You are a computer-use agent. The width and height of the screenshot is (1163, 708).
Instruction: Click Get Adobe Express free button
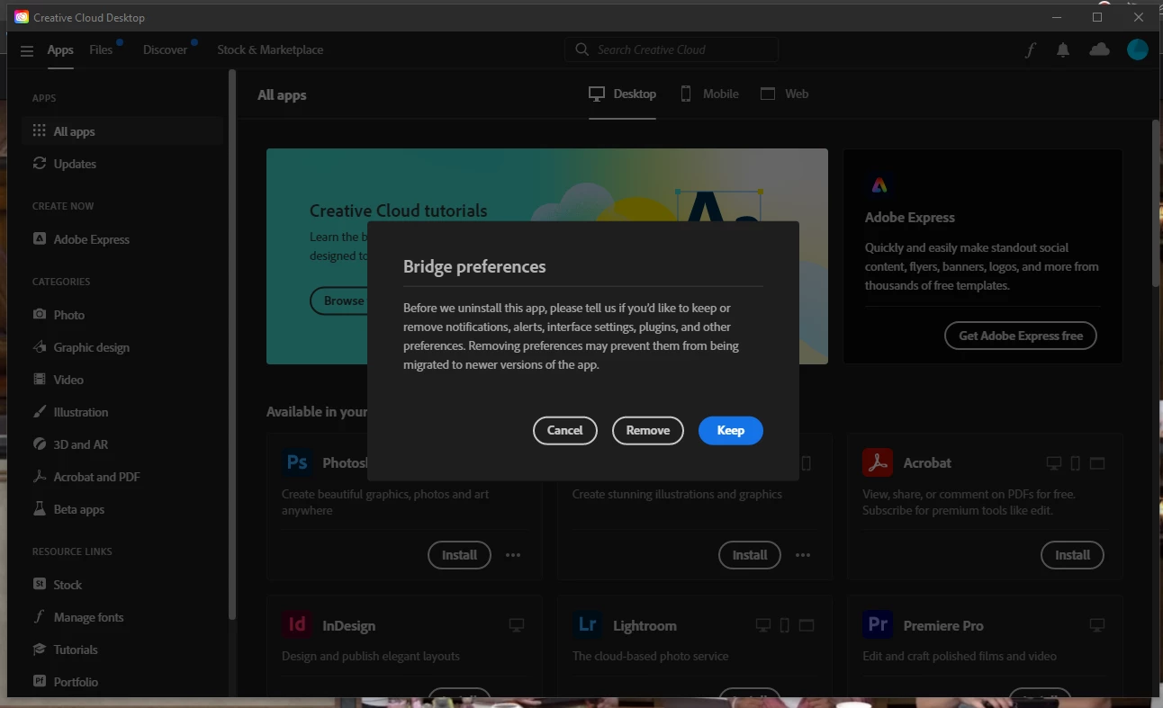pos(1021,336)
